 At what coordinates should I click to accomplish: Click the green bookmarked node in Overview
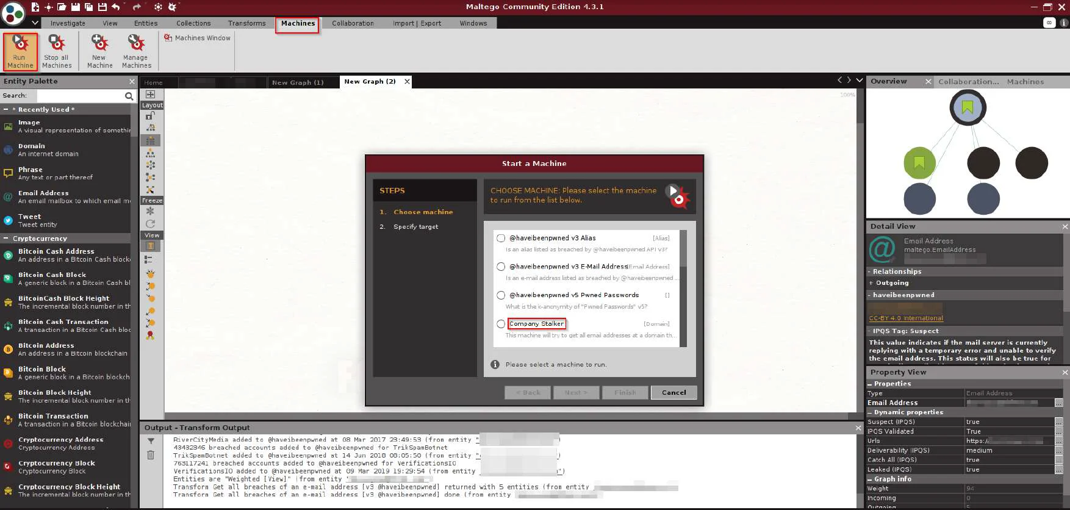919,163
